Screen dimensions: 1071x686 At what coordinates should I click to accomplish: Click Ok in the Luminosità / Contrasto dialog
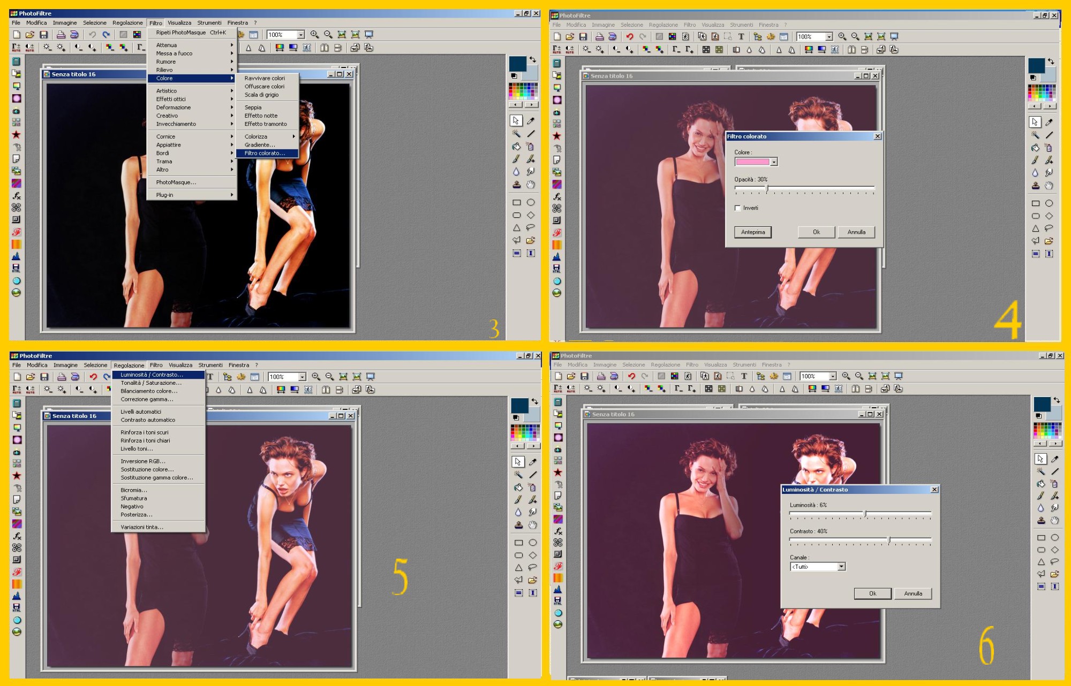[x=872, y=593]
